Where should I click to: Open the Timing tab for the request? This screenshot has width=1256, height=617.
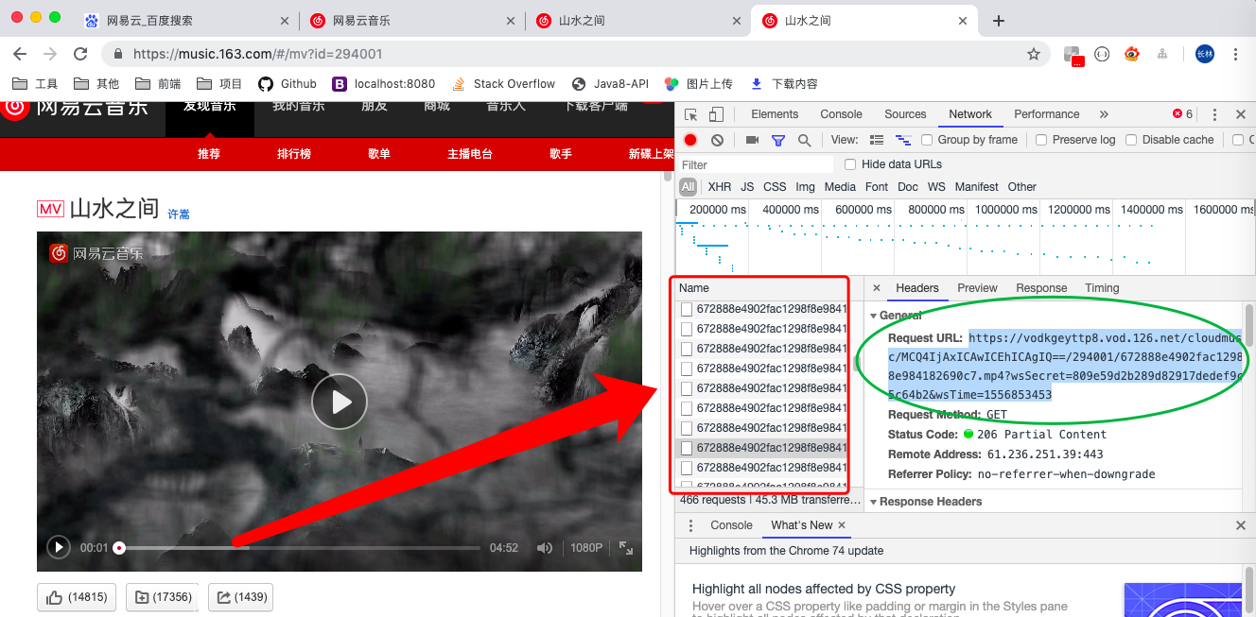1102,288
